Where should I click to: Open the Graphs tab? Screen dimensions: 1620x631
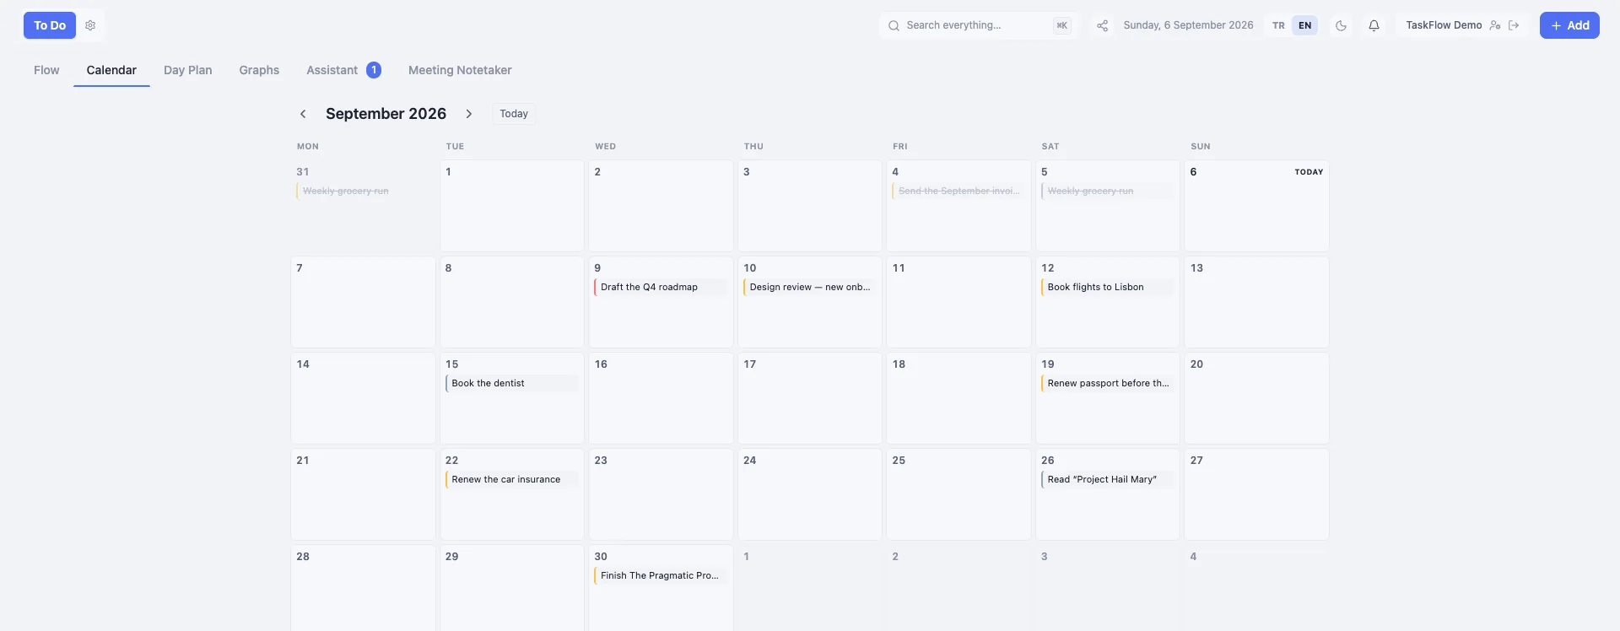(259, 70)
